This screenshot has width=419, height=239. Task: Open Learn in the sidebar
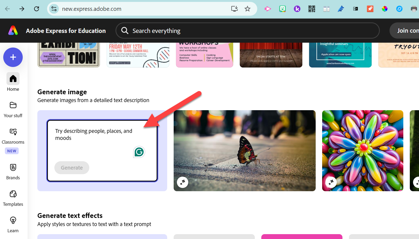pos(13,225)
